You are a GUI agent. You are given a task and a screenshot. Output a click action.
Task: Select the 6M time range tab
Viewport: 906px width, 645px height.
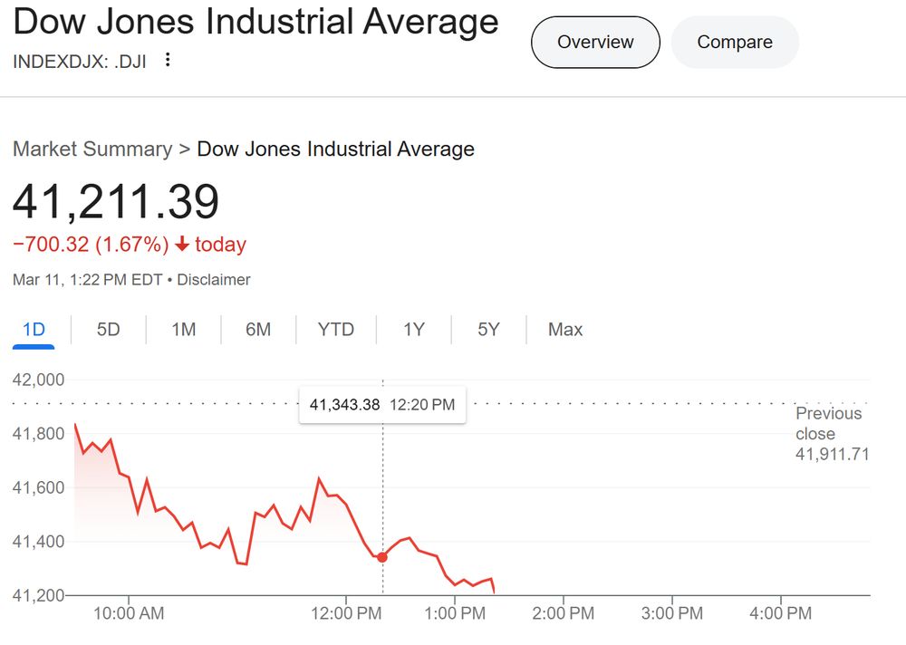258,330
